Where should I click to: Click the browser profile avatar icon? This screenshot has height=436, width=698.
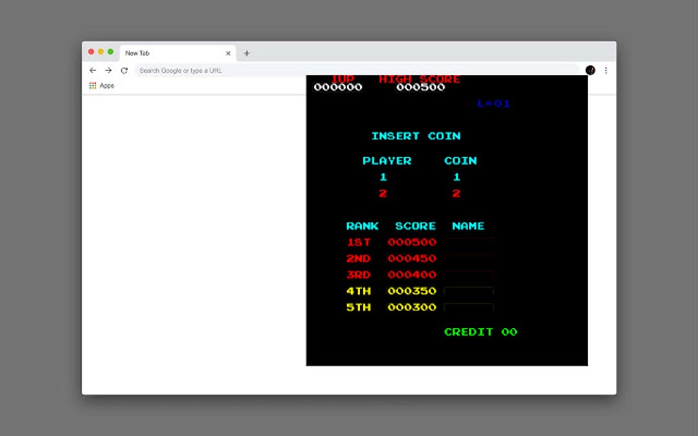click(x=591, y=70)
